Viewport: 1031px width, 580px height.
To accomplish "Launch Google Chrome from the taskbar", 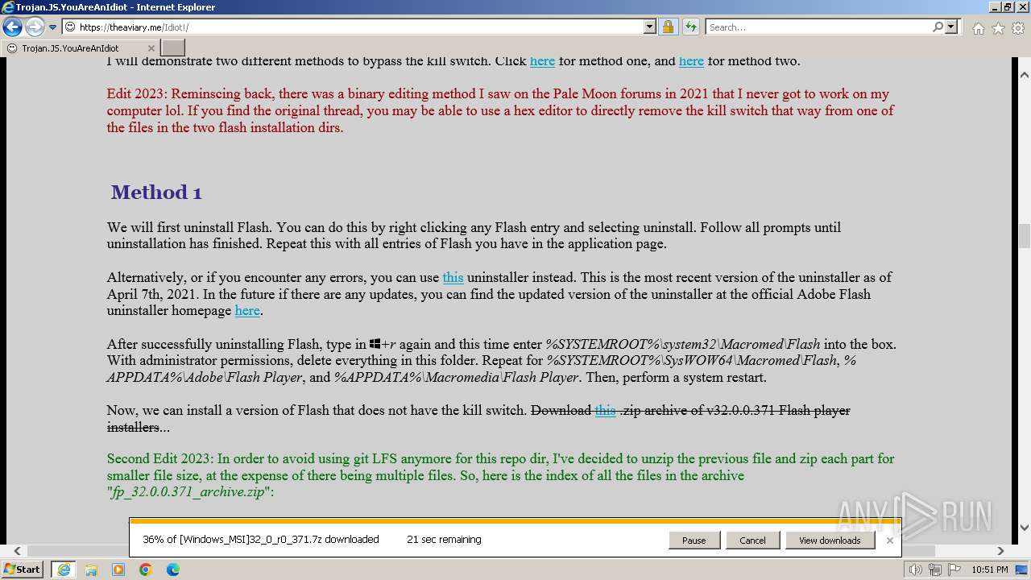I will (x=146, y=570).
